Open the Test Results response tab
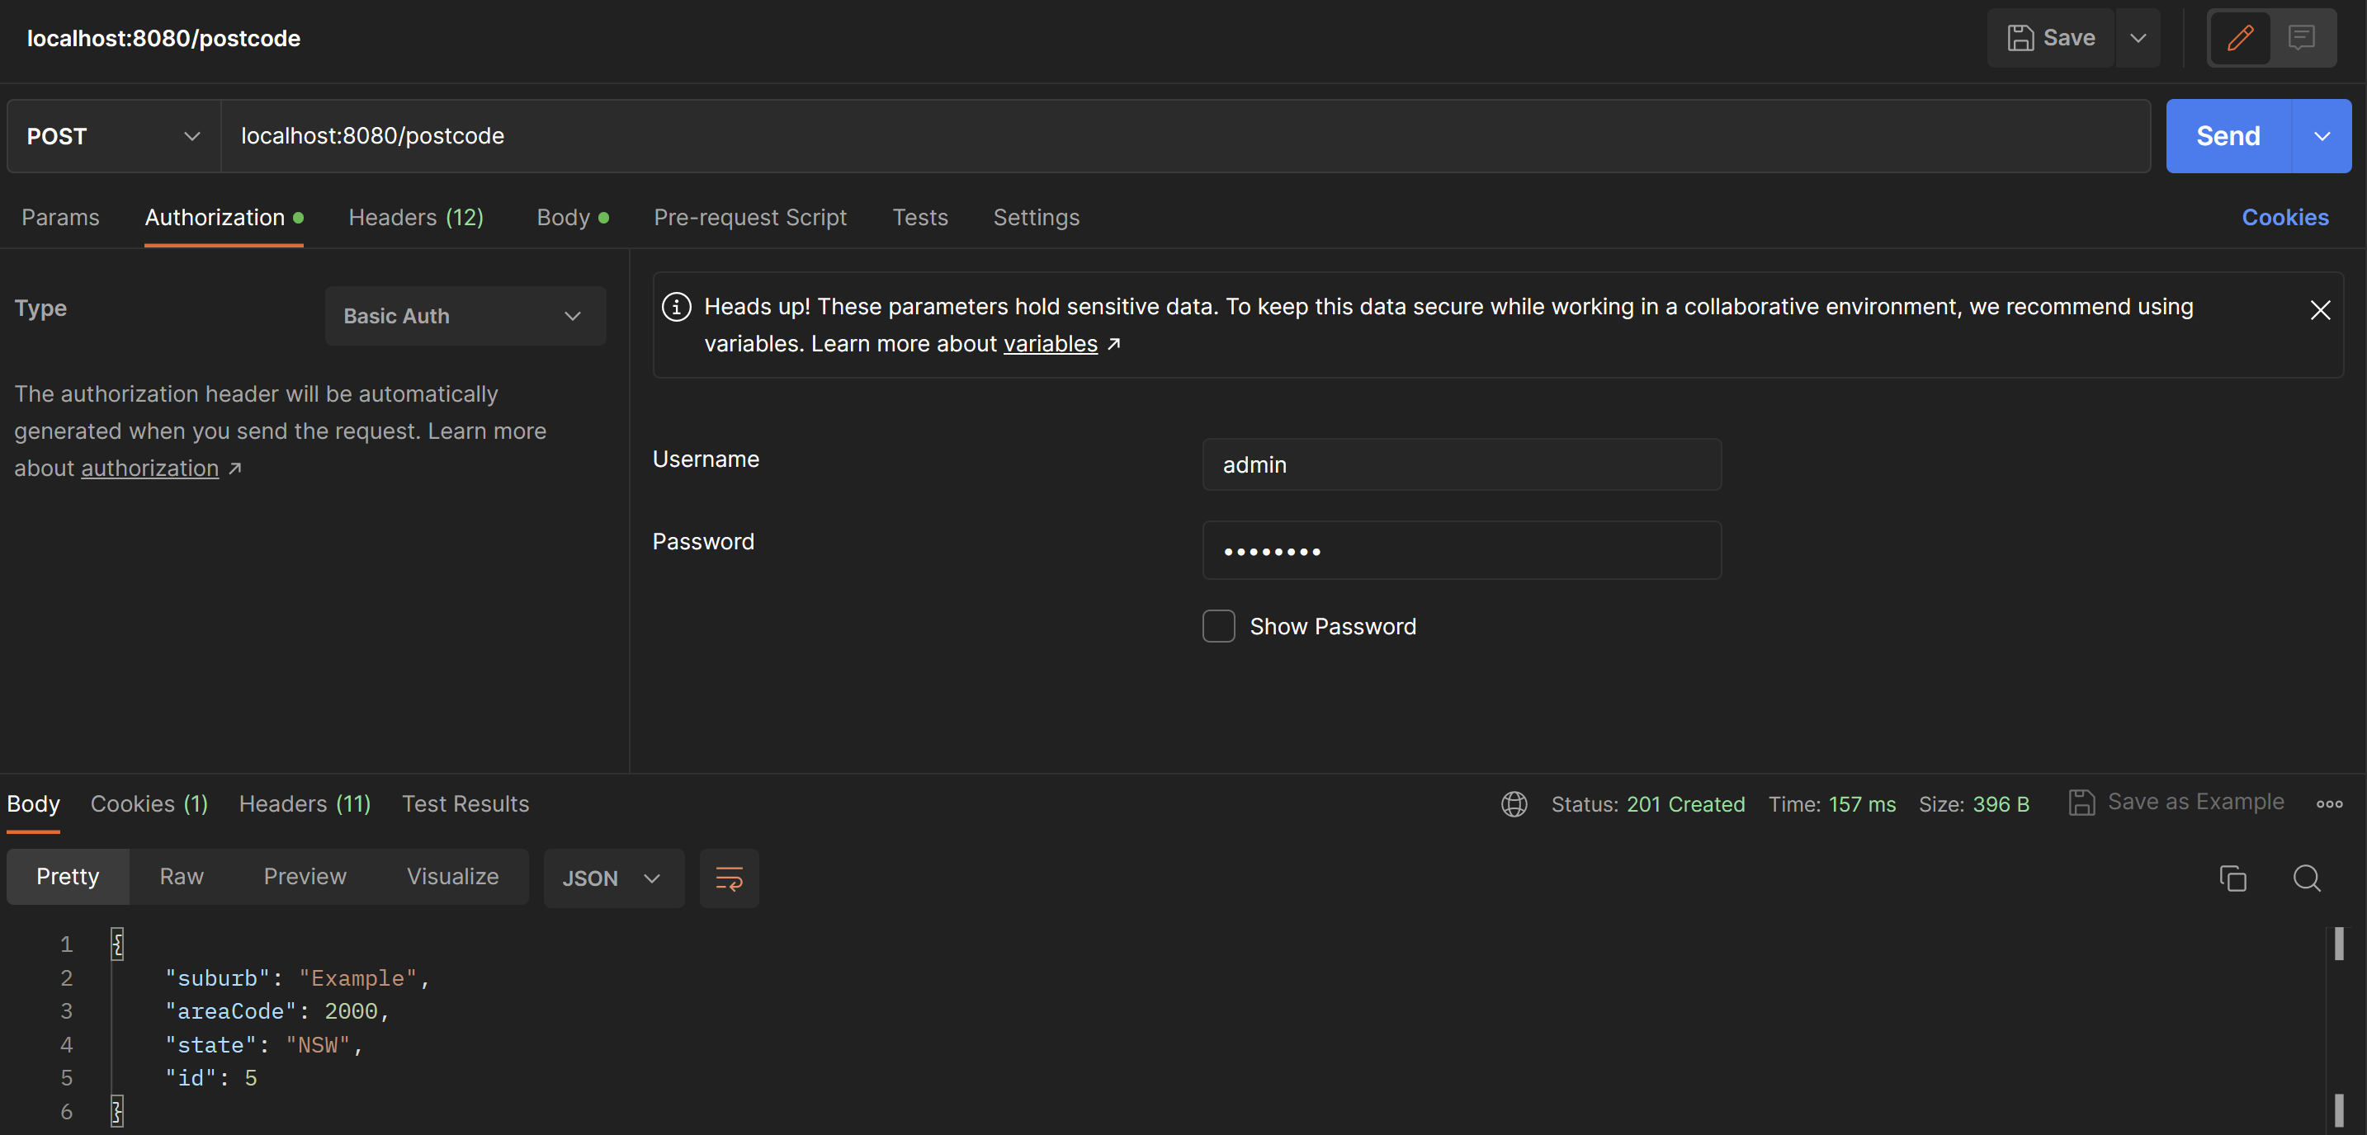 pyautogui.click(x=465, y=804)
